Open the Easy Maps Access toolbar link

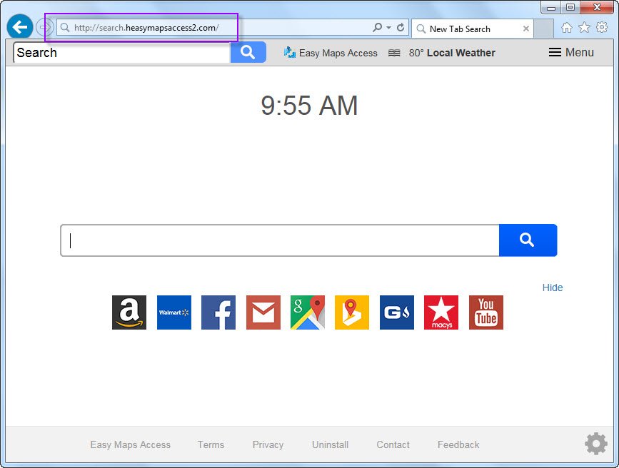click(x=338, y=53)
